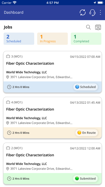Click the briefcase icon on job 4 (WO1)
Image resolution: width=105 pixels, height=187 pixels.
[x=8, y=102]
